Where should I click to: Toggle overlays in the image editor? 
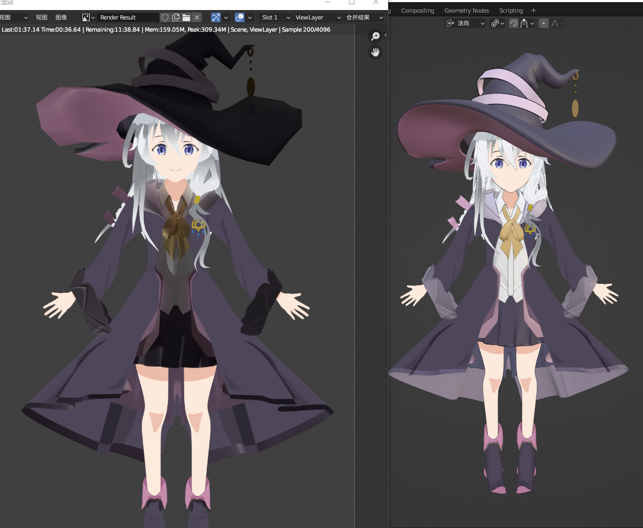point(240,17)
